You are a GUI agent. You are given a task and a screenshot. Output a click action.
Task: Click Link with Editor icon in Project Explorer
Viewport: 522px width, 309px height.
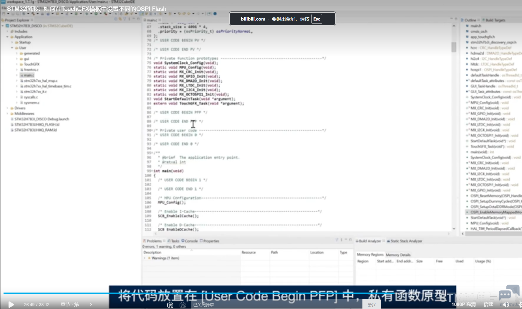point(120,19)
